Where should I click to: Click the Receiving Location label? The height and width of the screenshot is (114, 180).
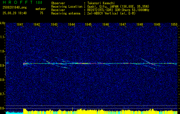click(67, 7)
